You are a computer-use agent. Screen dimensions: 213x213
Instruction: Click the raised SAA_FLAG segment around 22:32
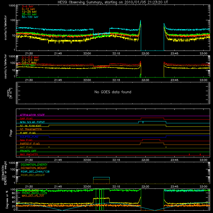tap(151, 140)
